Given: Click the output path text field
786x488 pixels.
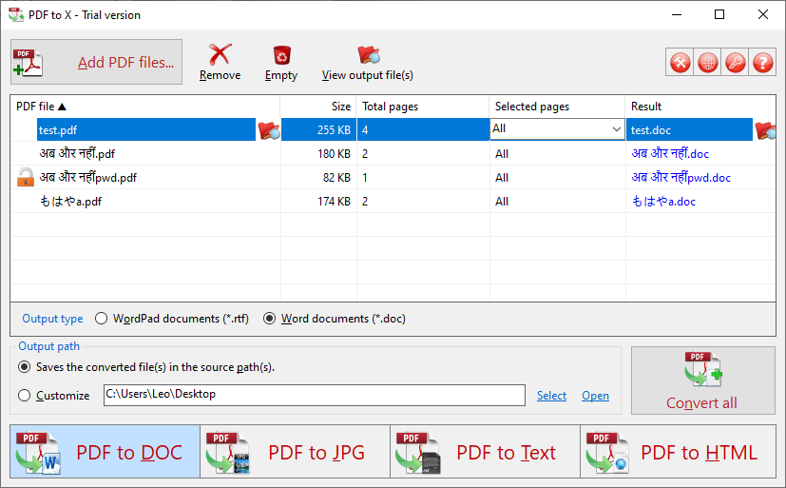Looking at the screenshot, I should coord(315,395).
